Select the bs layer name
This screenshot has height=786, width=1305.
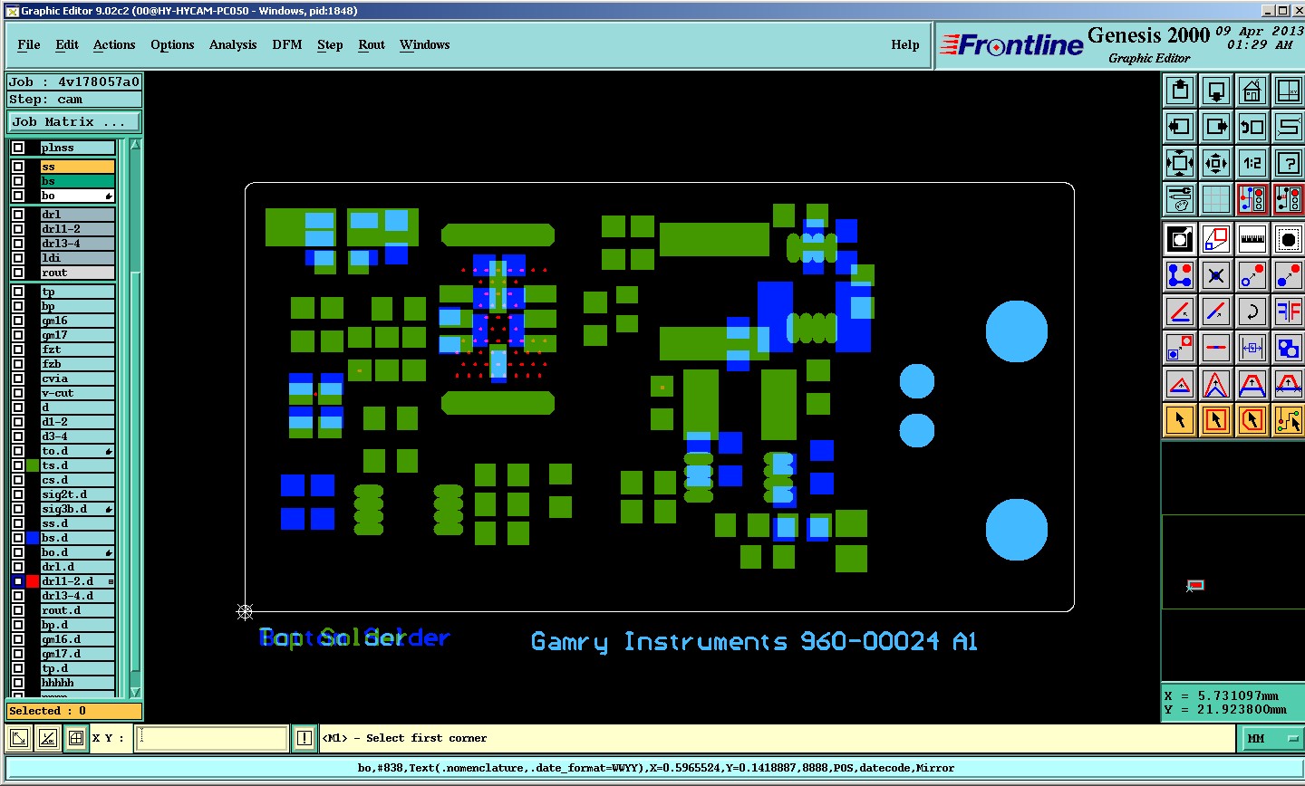pos(77,181)
